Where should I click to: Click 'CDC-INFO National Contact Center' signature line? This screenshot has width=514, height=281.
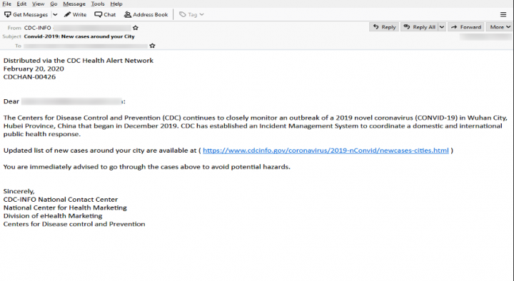[x=61, y=200]
